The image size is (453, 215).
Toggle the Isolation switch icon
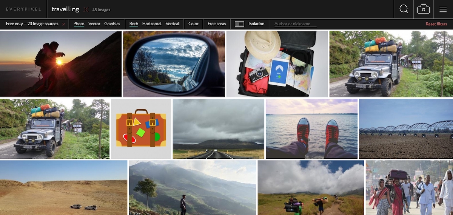pos(239,24)
